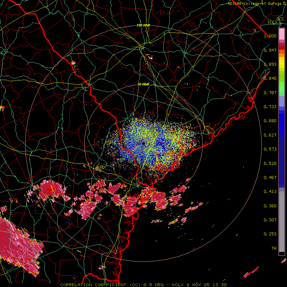Click the 0.840 color scale value
Viewport: 287px width, 287px height.
click(x=270, y=78)
